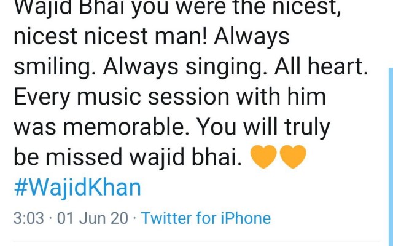Click the phrase "nicest nicest man!"
393x246 pixels.
tap(111, 36)
